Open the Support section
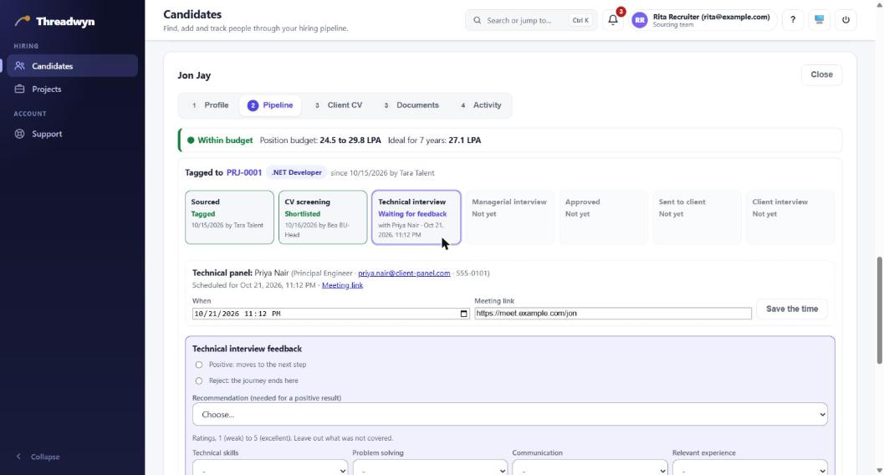 coord(72,134)
